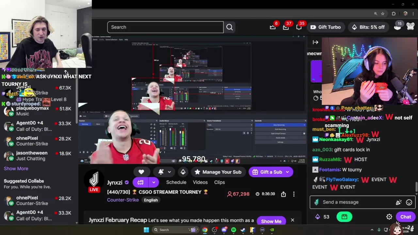
Task: Click the stream uptime 8:36:39
Action: 265,194
